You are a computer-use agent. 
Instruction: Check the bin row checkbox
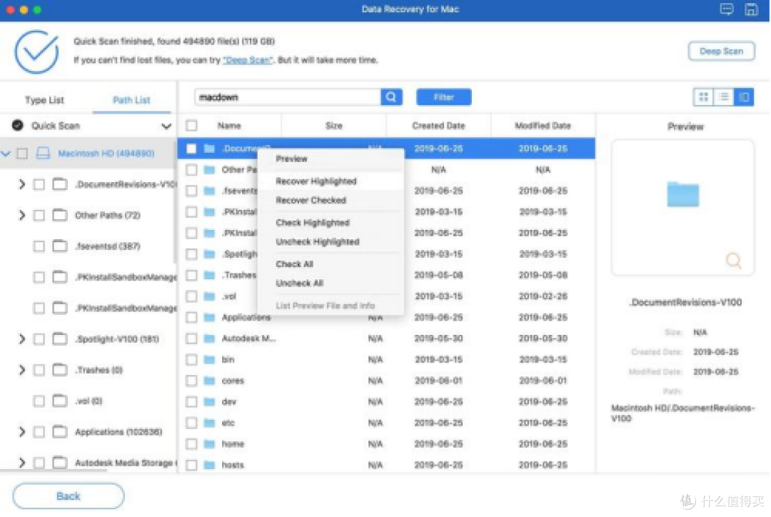pos(192,360)
